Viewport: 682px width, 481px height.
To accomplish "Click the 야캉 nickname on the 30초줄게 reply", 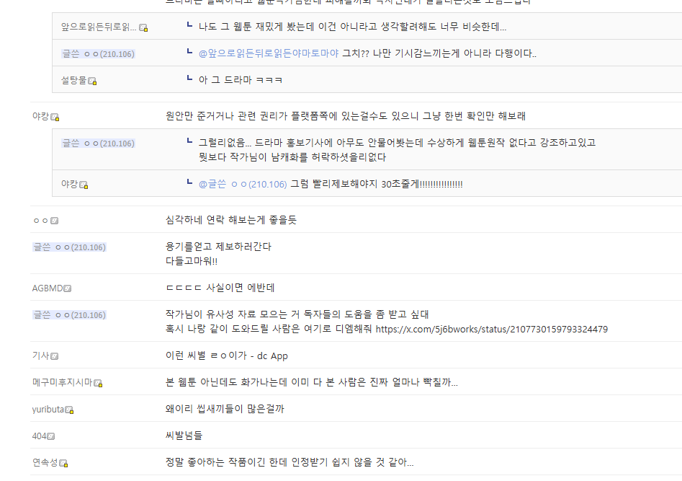I will pos(70,185).
